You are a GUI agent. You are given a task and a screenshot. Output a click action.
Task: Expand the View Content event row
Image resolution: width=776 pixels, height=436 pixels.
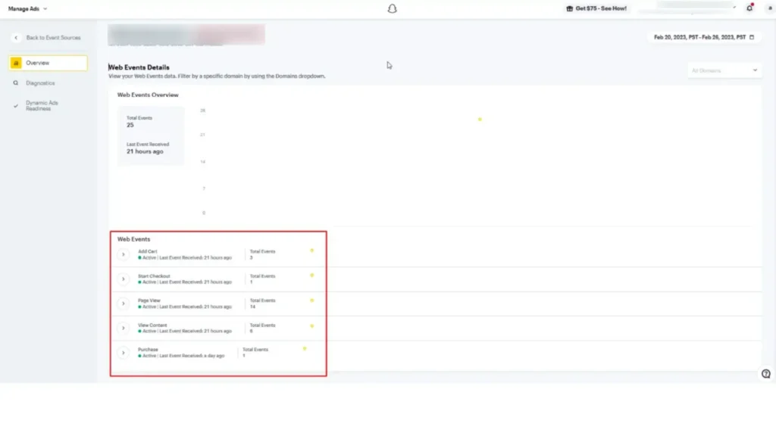pyautogui.click(x=124, y=328)
